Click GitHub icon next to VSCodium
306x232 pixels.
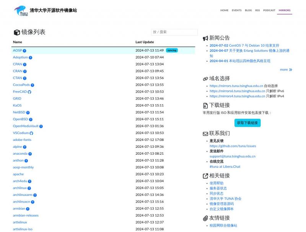click(x=31, y=133)
